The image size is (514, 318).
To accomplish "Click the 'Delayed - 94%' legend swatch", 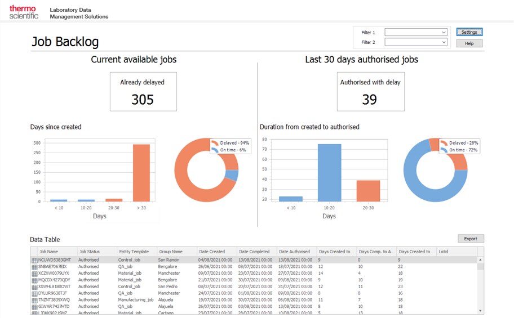I will pyautogui.click(x=215, y=143).
